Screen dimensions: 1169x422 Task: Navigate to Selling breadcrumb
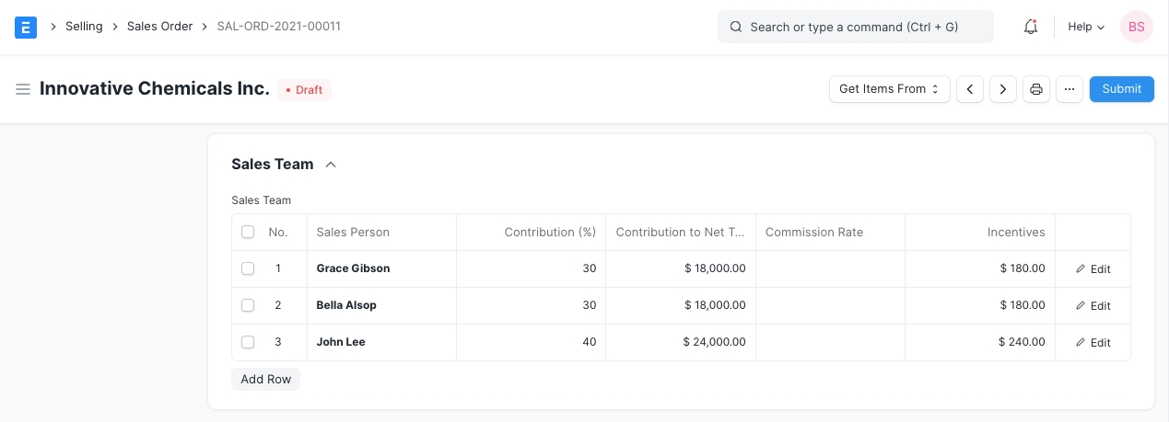84,27
